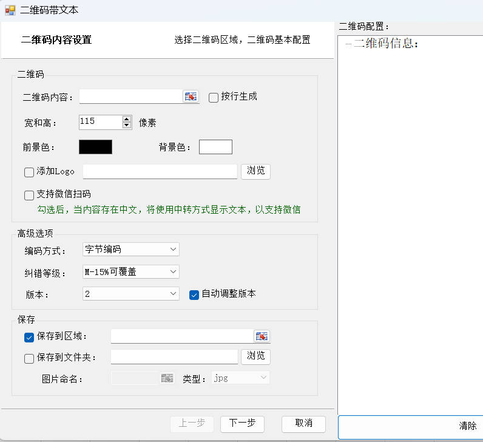Select 二维码信息 tree node
This screenshot has width=483, height=442.
pyautogui.click(x=386, y=44)
